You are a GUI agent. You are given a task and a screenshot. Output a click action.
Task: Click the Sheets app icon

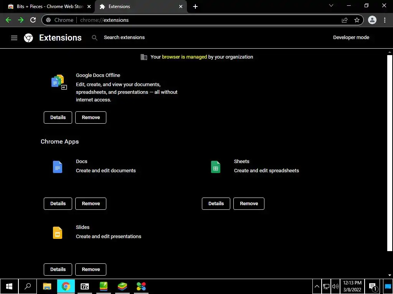[216, 167]
